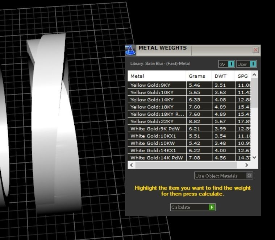Select the White Gold:10KX1 row
Screen dimensions: 275x240
(x=189, y=136)
